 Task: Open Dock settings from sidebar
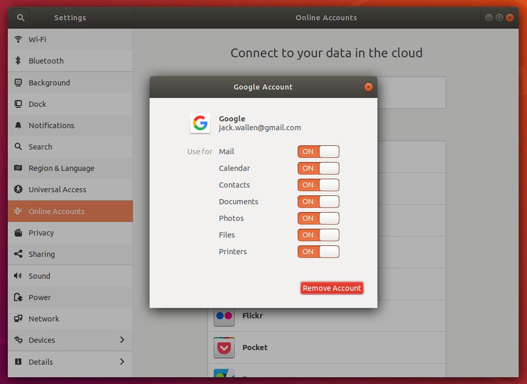[70, 104]
